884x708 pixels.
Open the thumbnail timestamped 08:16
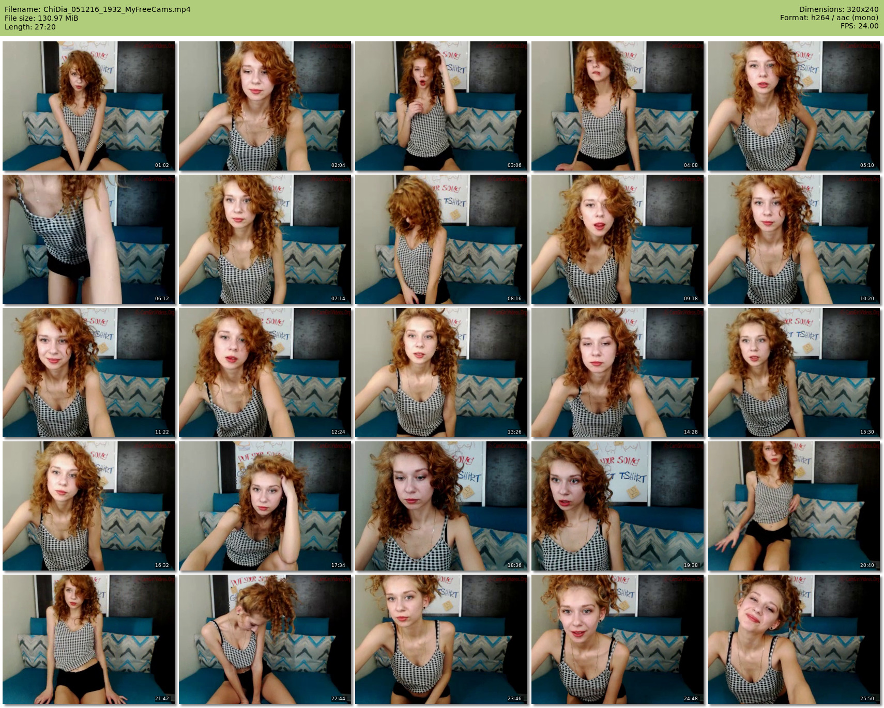pyautogui.click(x=441, y=239)
